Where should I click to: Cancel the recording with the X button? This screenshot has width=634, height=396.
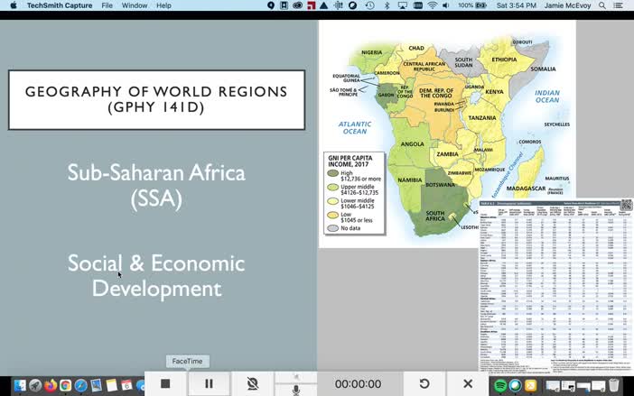coord(468,384)
